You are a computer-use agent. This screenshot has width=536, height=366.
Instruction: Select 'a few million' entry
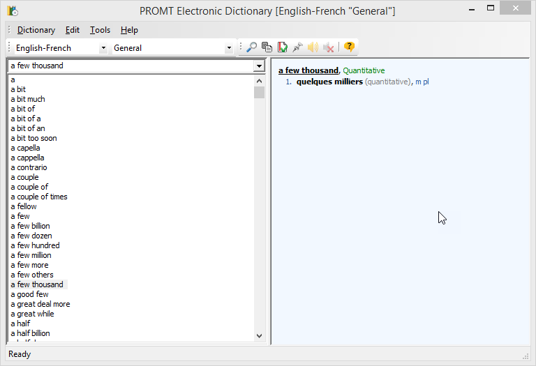(x=31, y=255)
